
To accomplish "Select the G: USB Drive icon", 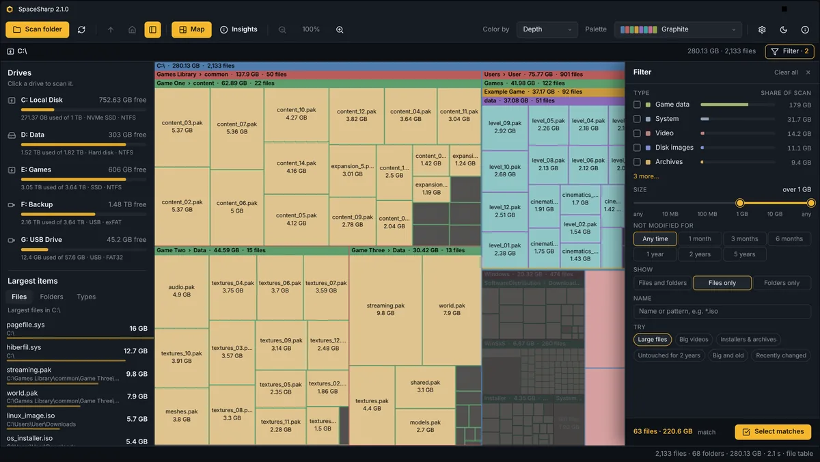I will [x=12, y=240].
